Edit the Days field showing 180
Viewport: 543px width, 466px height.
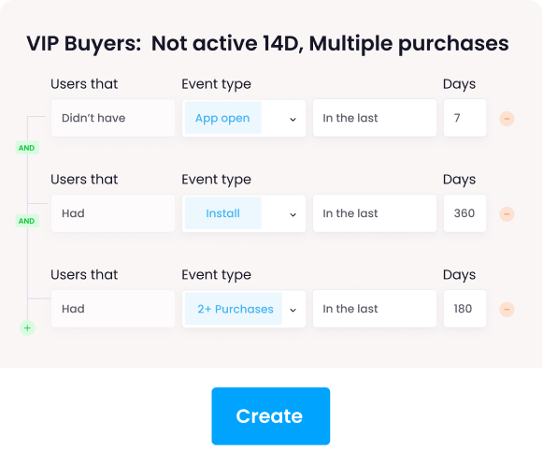464,309
